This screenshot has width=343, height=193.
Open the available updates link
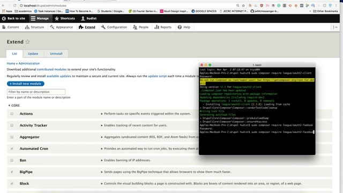59,76
